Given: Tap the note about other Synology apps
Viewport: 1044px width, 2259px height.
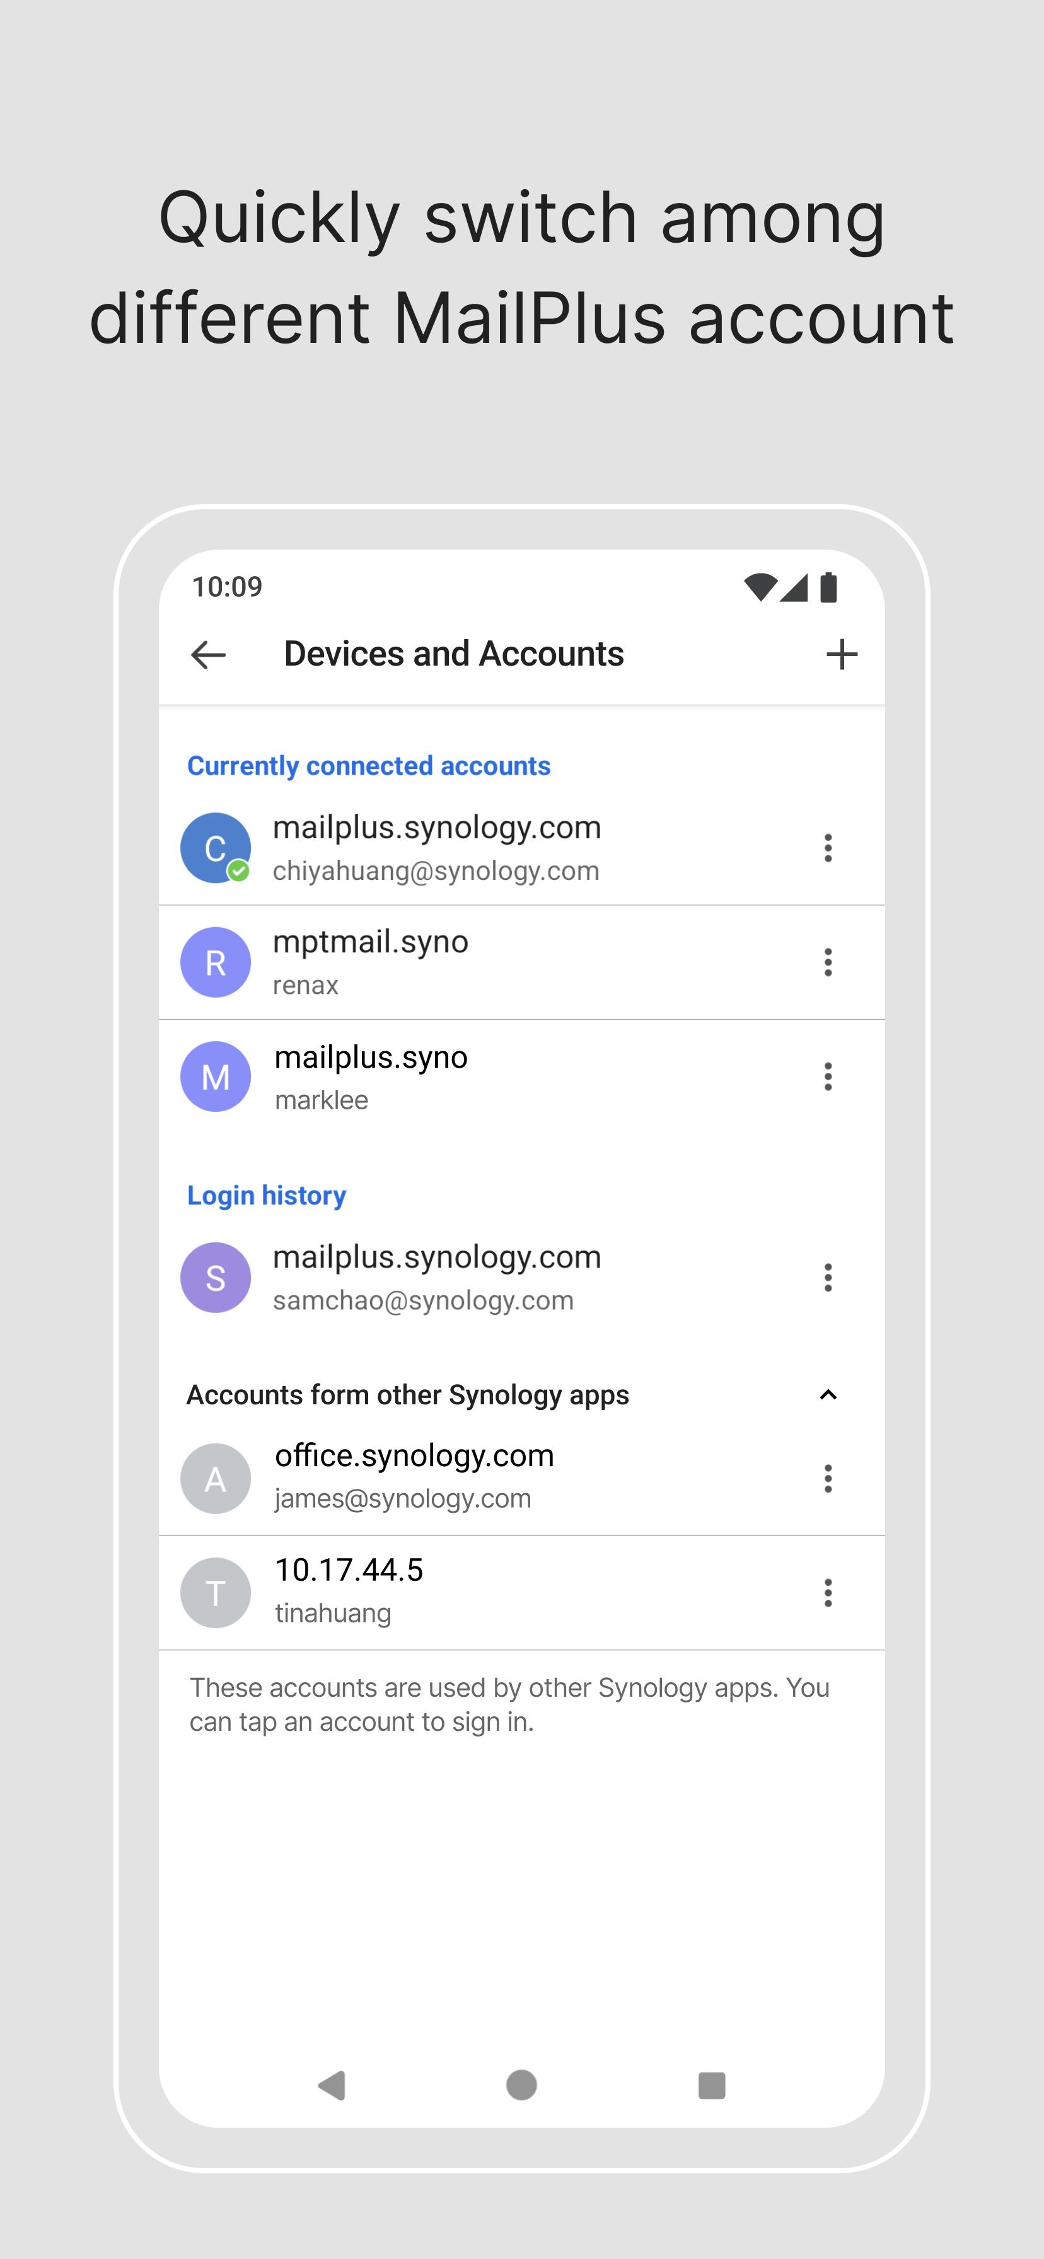Looking at the screenshot, I should click(510, 1705).
